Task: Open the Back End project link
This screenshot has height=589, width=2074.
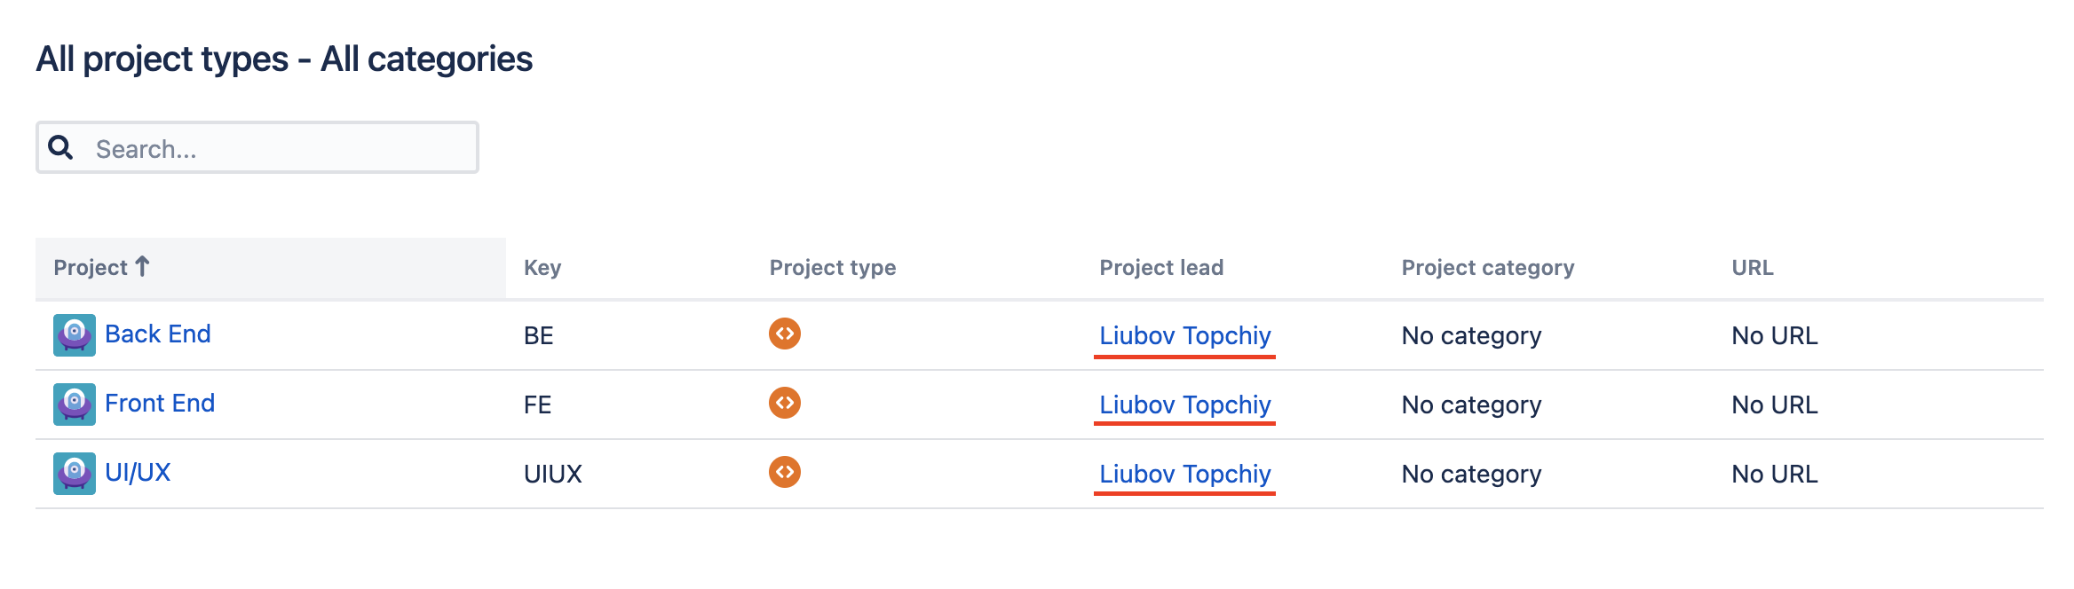Action: tap(158, 334)
